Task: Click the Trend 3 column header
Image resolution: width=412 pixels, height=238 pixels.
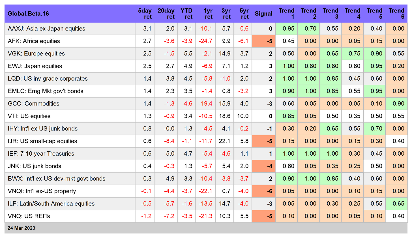Action: tap(331, 14)
